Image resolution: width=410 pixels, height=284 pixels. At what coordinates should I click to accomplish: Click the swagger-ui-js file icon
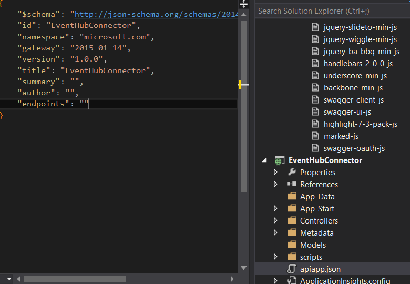pos(315,112)
